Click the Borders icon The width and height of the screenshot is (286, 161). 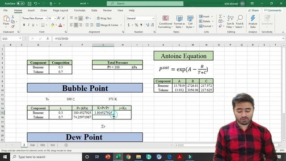[43, 25]
